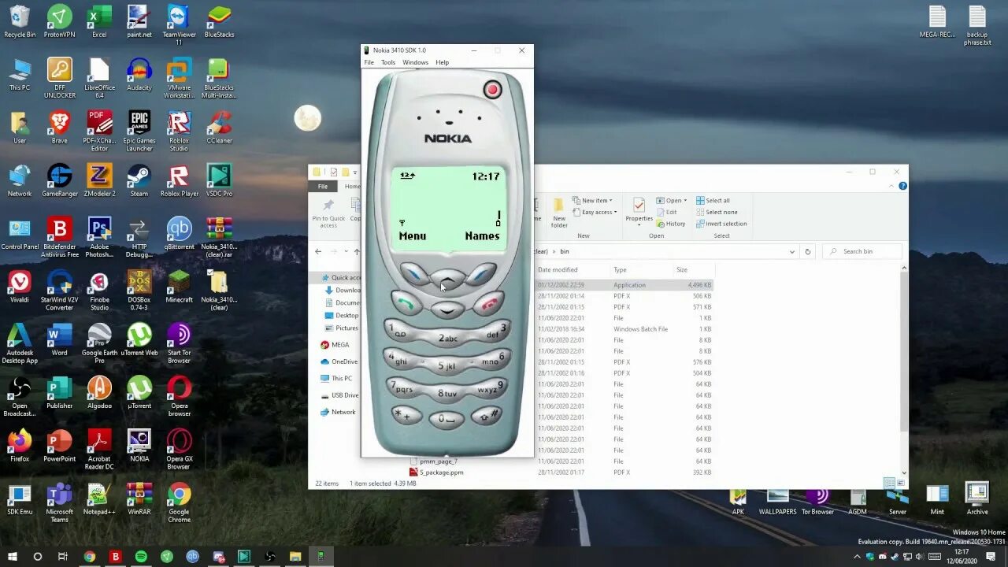1008x567 pixels.
Task: Expand the New item dropdown
Action: pyautogui.click(x=593, y=201)
